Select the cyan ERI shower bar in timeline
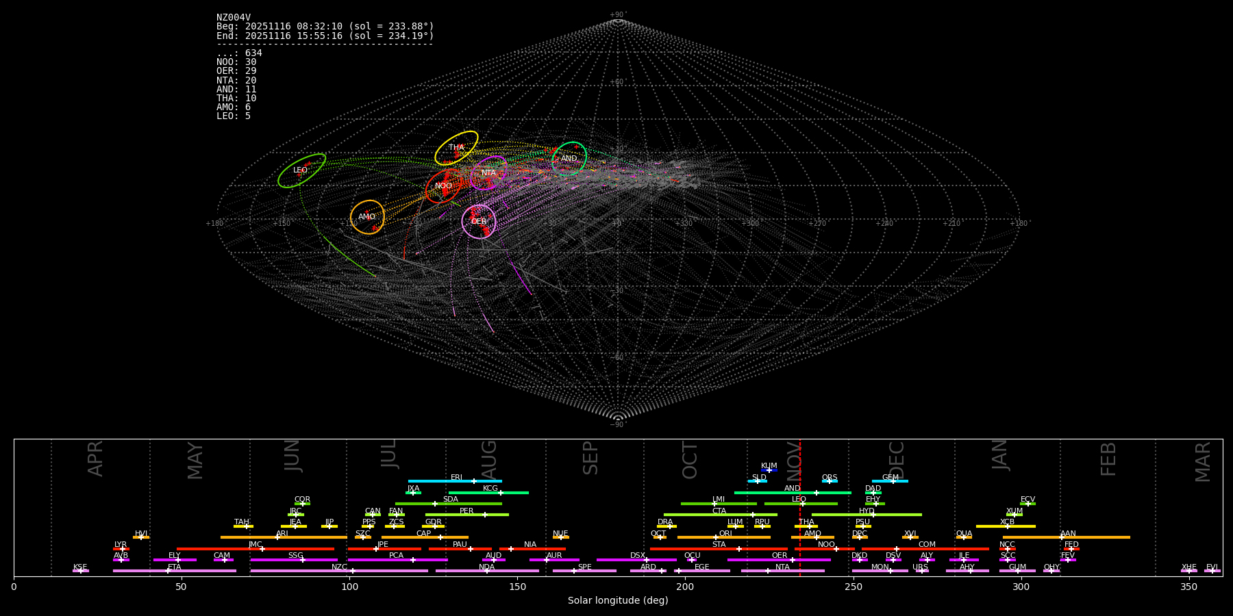 coord(455,481)
